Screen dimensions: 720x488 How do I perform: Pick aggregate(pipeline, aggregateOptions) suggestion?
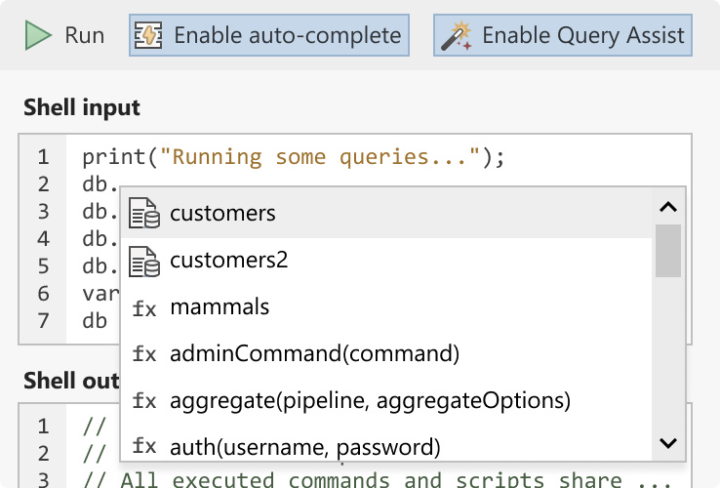386,401
